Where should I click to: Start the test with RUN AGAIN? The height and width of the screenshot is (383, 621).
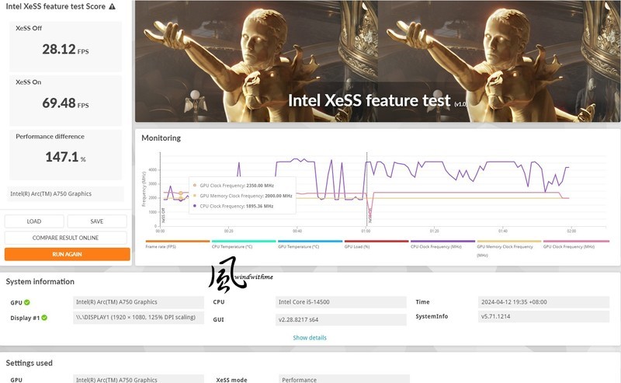68,254
